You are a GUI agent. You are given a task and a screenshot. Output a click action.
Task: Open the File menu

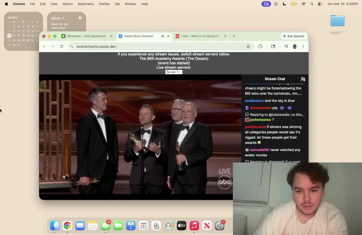(x=32, y=4)
